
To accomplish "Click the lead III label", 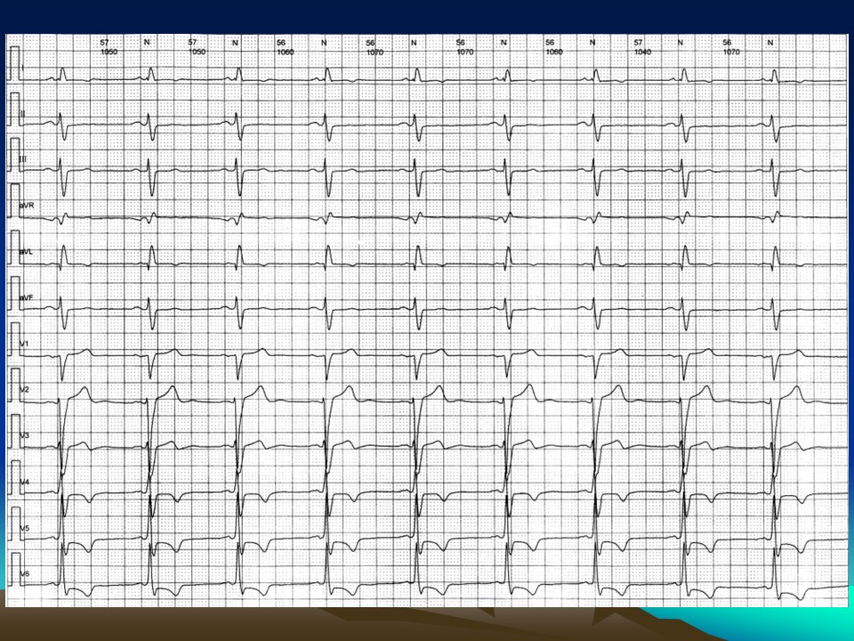I will pos(23,158).
